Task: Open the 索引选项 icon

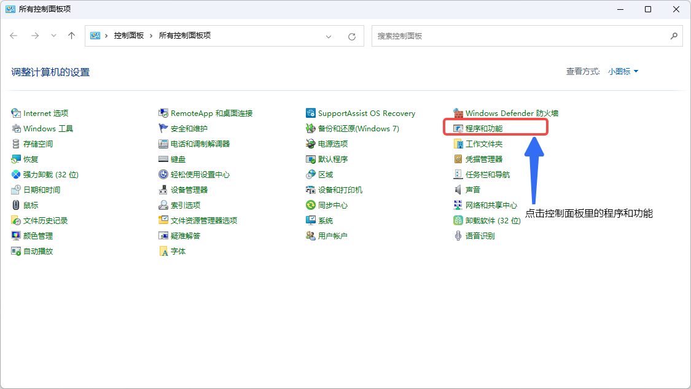Action: point(163,205)
